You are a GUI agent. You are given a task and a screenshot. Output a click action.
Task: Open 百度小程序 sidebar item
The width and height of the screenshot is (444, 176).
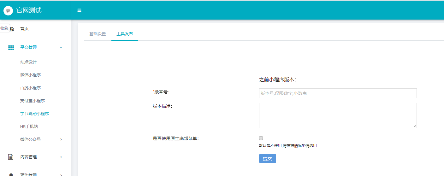pos(30,88)
